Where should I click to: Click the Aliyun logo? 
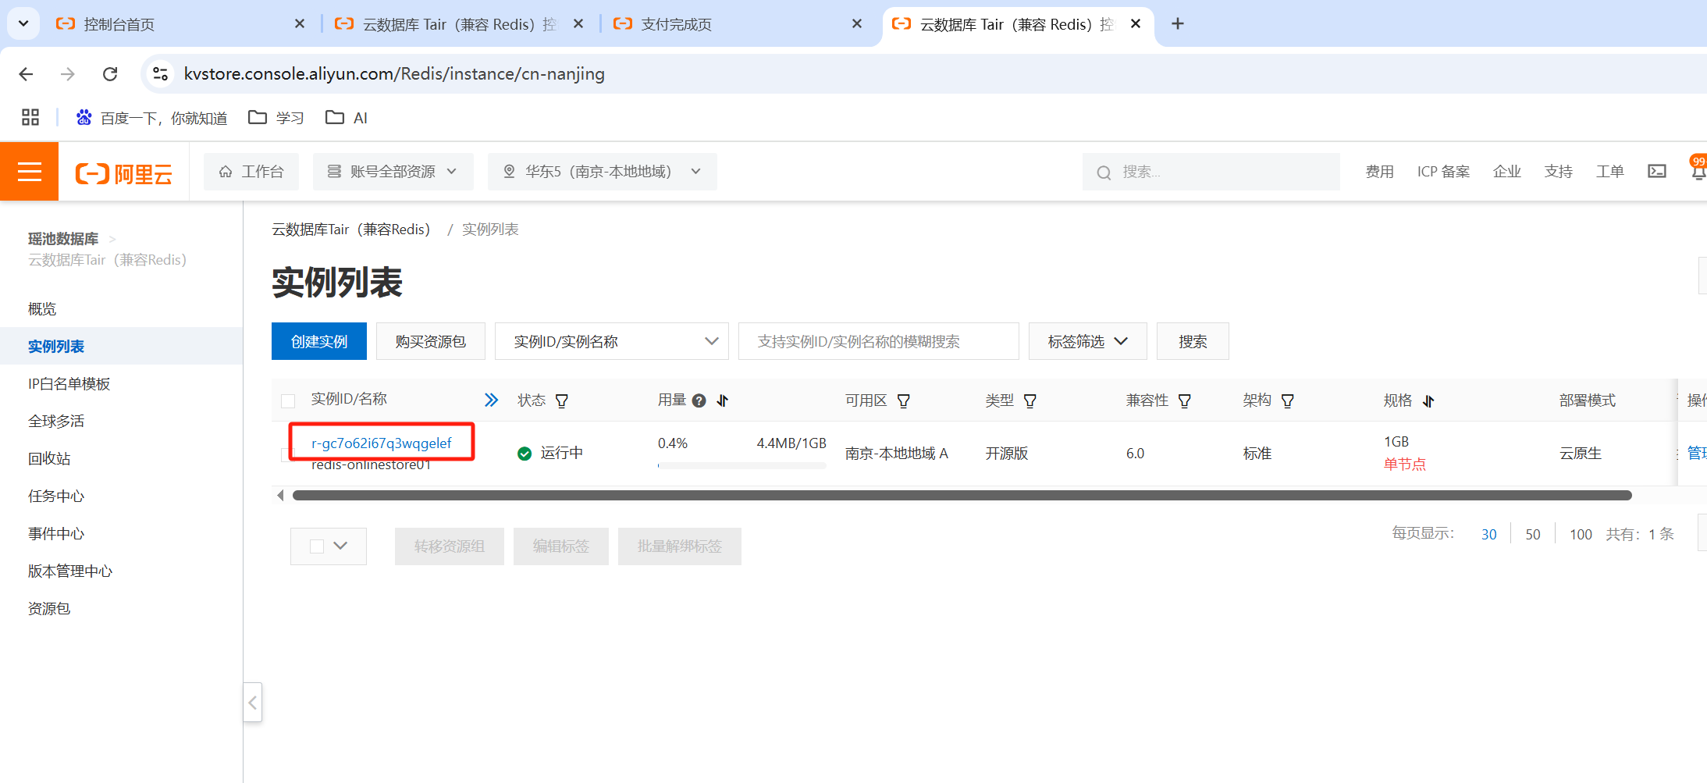123,173
